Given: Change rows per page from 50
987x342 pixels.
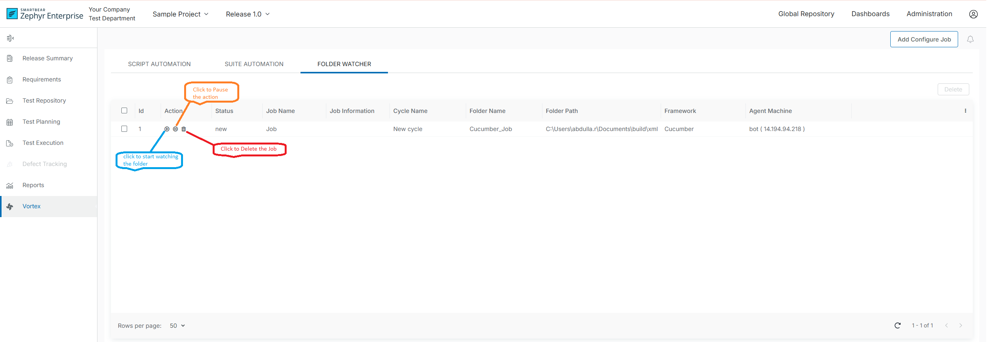Looking at the screenshot, I should [x=177, y=325].
